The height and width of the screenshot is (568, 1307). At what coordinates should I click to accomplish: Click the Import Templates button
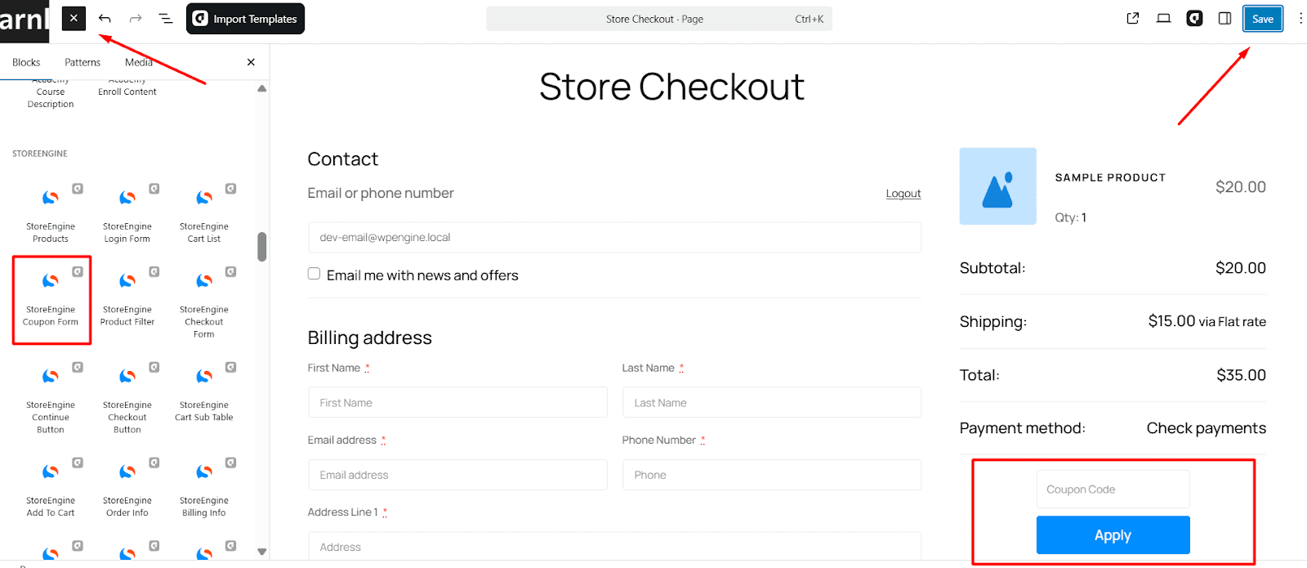click(x=245, y=18)
